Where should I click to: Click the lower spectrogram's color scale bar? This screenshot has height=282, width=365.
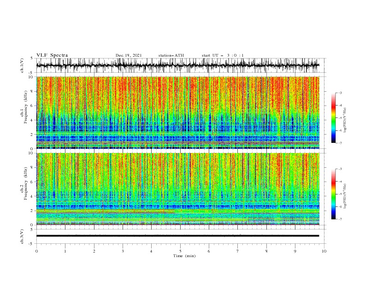click(x=334, y=194)
